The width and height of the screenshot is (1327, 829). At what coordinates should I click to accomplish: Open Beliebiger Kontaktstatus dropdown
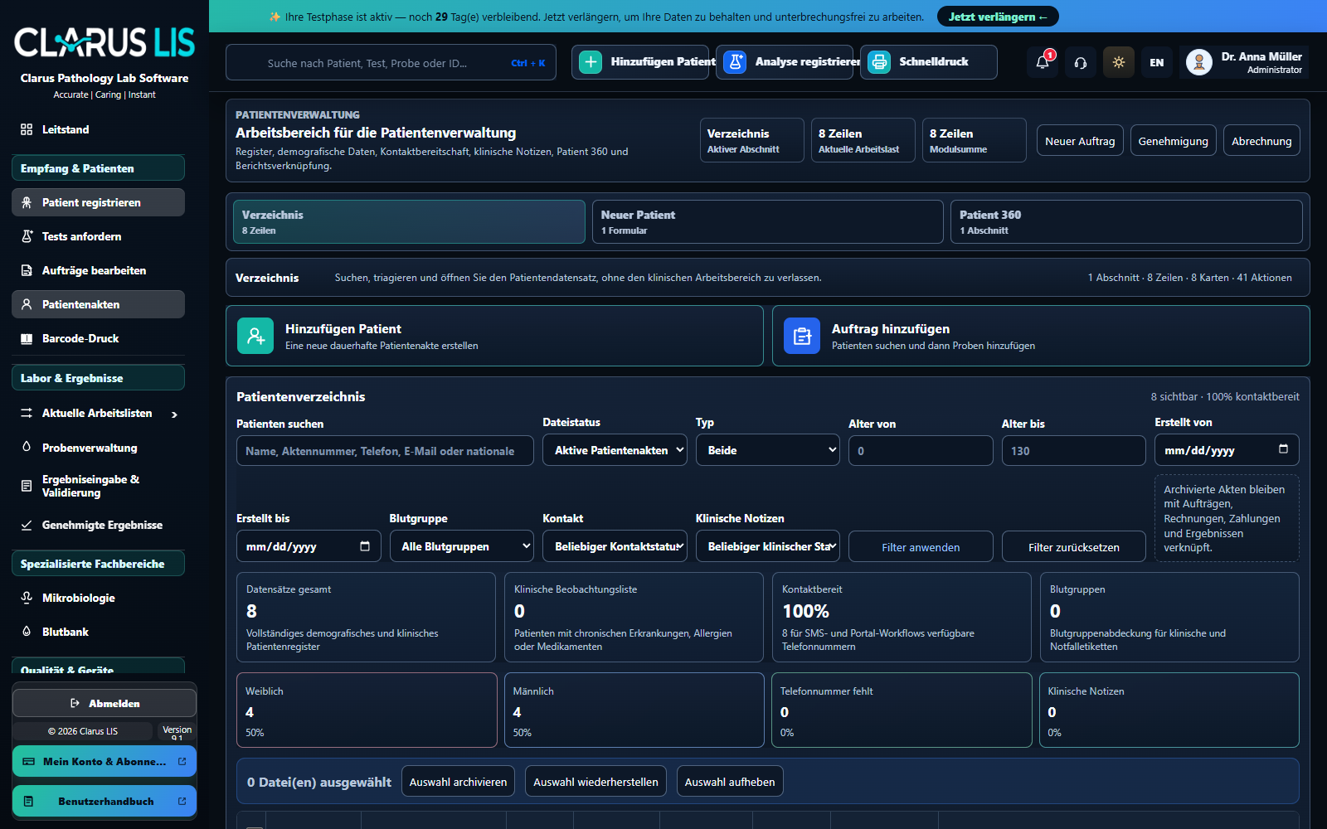(x=615, y=546)
